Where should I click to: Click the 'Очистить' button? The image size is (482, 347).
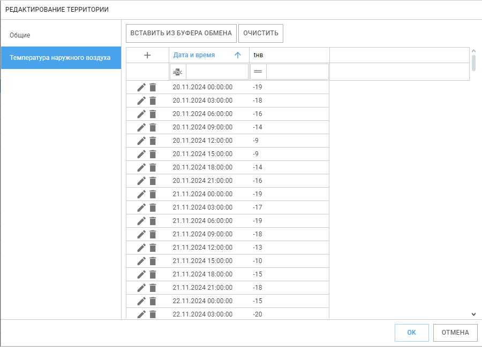pos(261,33)
